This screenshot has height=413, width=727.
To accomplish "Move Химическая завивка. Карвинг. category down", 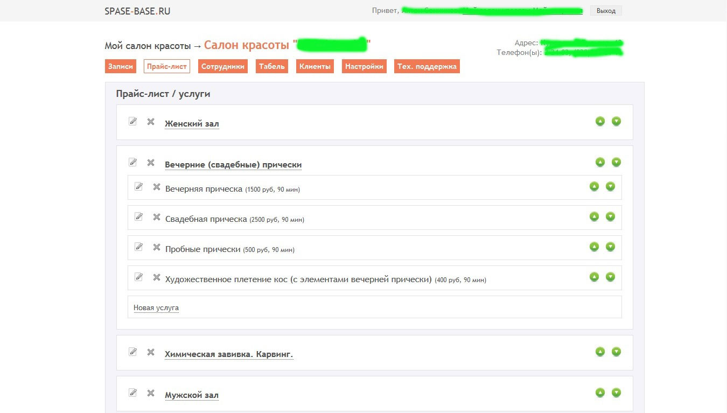I will 617,352.
